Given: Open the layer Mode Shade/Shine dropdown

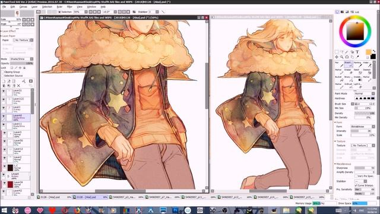Looking at the screenshot, I should (x=21, y=59).
